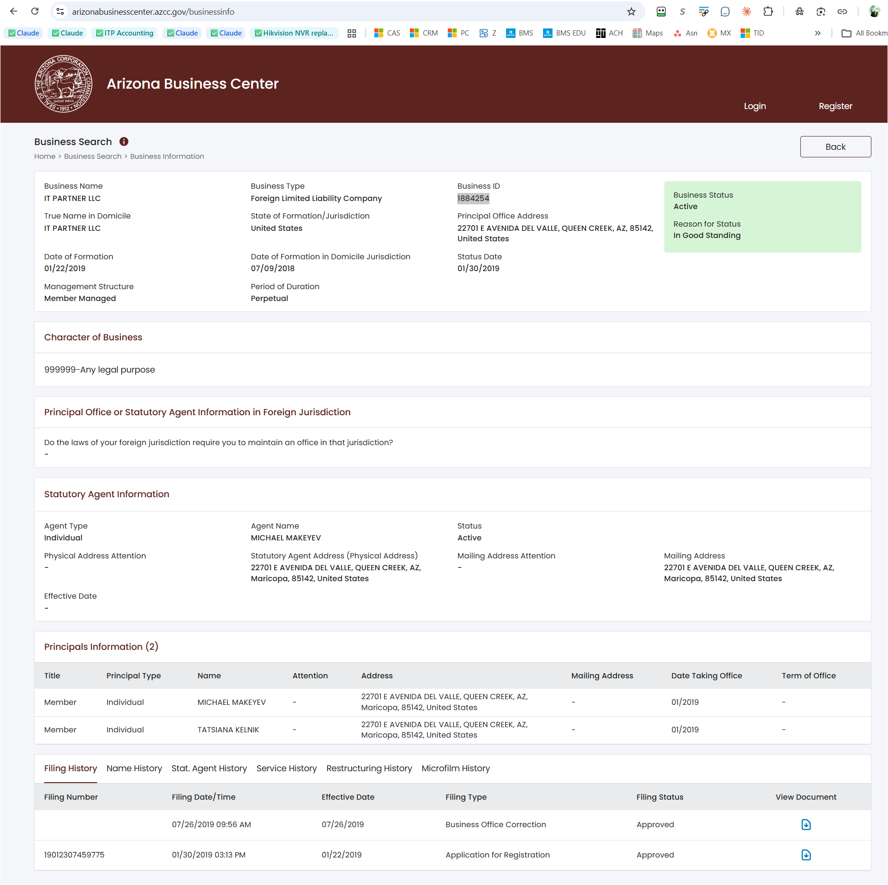Image resolution: width=888 pixels, height=885 pixels.
Task: Open the CAS bookmark
Action: pyautogui.click(x=387, y=33)
